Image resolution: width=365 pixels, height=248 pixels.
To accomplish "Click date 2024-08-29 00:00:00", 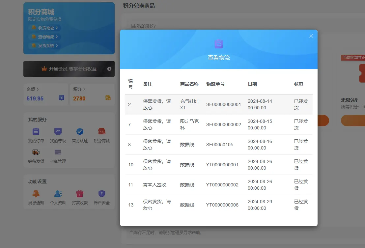I will point(260,205).
